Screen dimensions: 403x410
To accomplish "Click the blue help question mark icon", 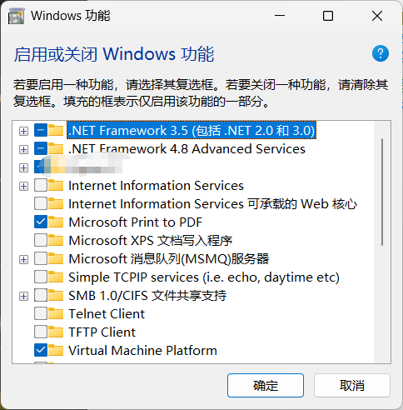I will (381, 53).
